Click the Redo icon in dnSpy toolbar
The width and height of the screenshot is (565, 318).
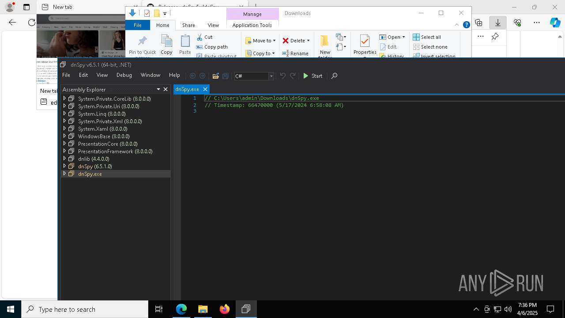coord(293,76)
